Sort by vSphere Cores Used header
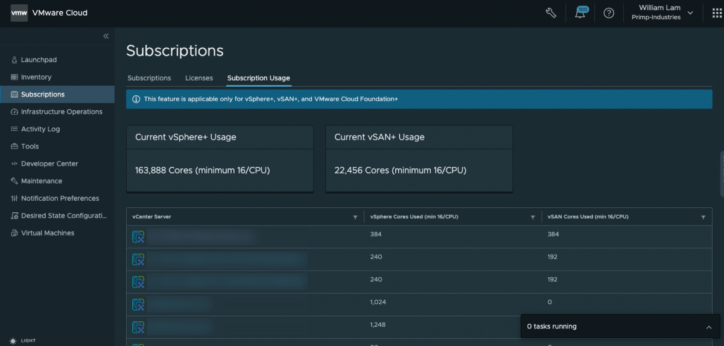Image resolution: width=724 pixels, height=346 pixels. point(414,217)
